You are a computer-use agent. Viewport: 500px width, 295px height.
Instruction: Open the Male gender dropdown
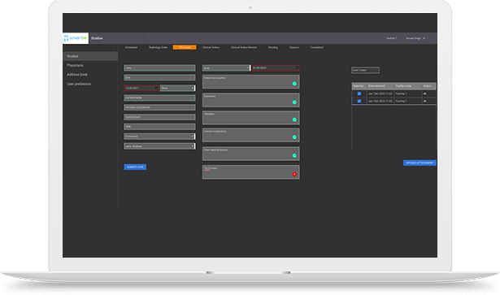177,88
